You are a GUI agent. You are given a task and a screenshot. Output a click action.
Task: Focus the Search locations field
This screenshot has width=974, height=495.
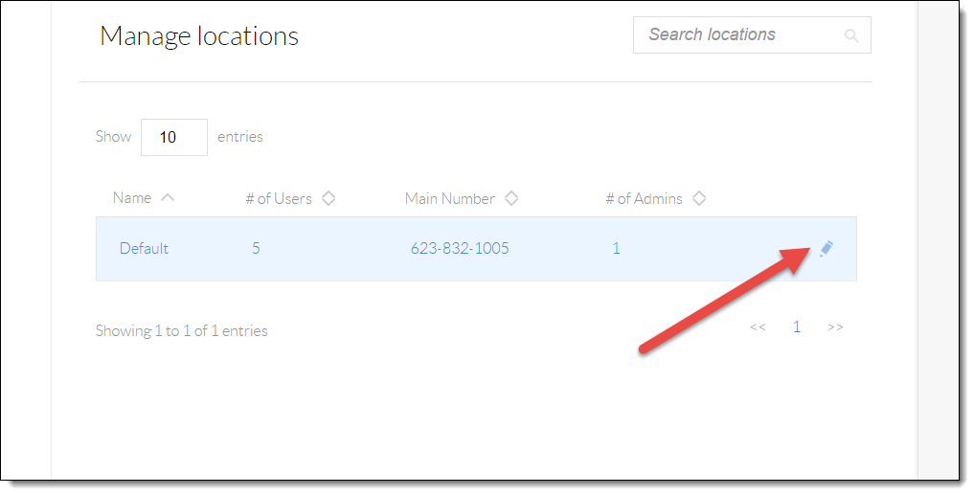[x=752, y=34]
